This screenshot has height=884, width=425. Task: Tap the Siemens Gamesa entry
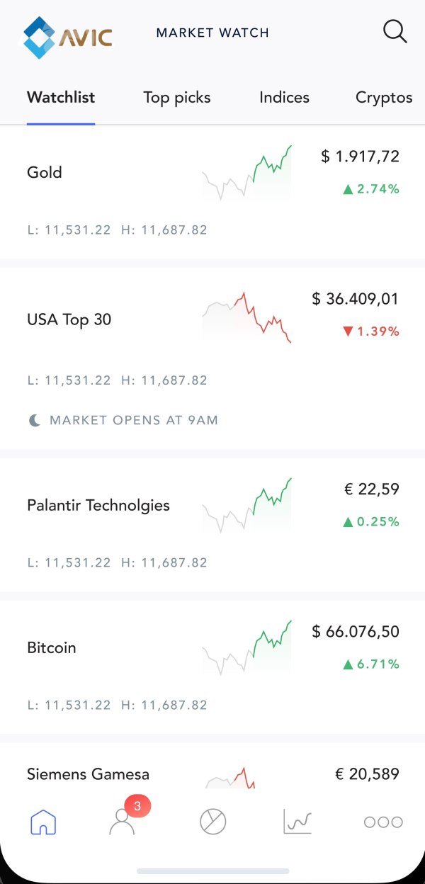(x=89, y=773)
